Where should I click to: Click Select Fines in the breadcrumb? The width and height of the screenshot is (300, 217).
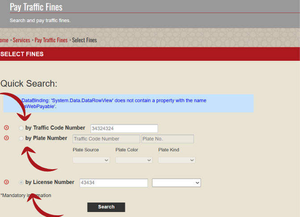pos(84,40)
